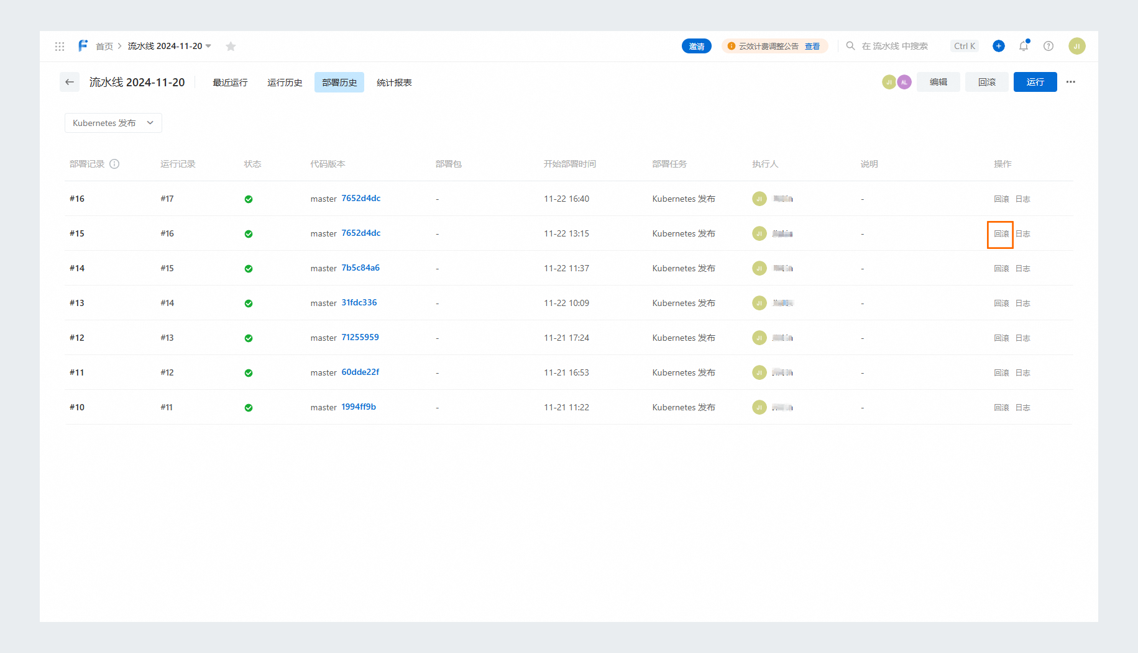
Task: Switch to the 最近运行 tab
Action: click(230, 83)
